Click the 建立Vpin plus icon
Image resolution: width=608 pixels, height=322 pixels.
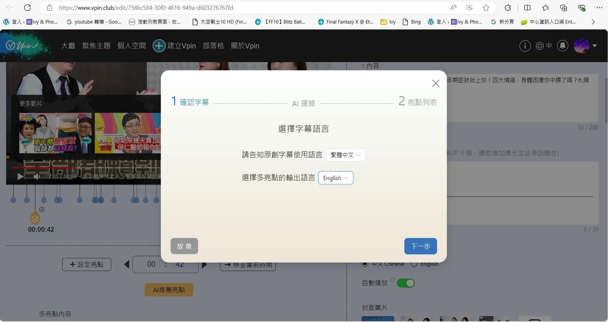159,46
